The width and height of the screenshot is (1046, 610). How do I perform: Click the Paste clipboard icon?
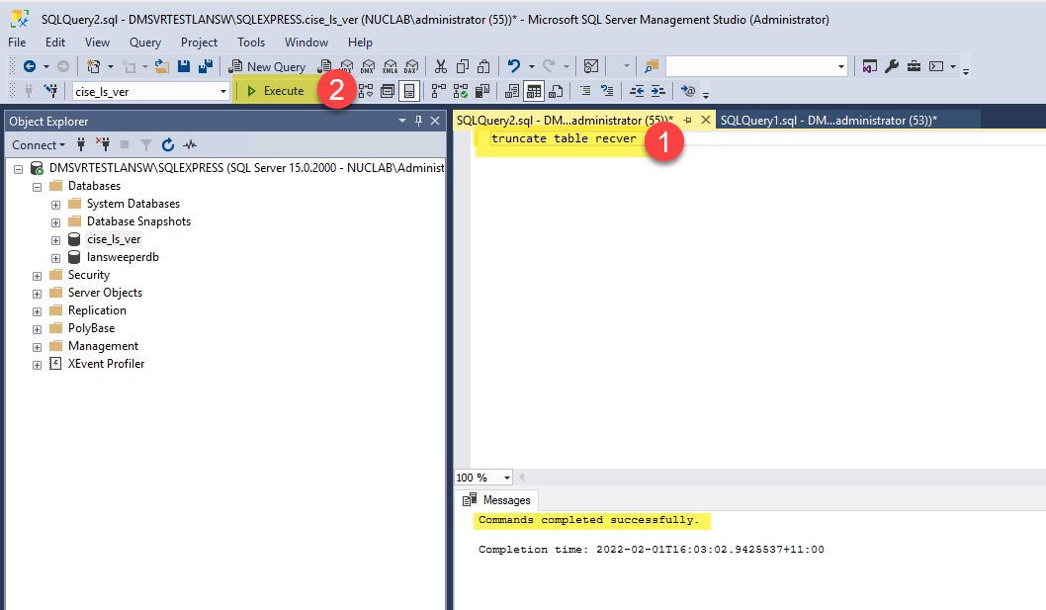point(483,66)
